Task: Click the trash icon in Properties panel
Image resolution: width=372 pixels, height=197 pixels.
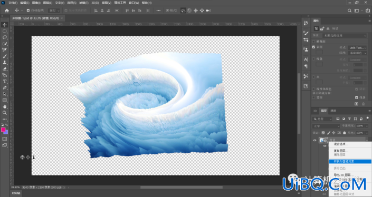Action: tap(363, 104)
